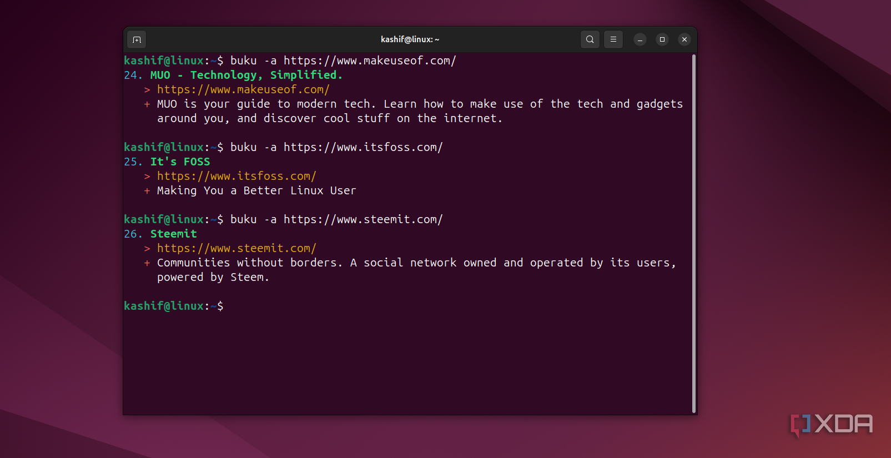
Task: Open the terminal hamburger menu
Action: click(613, 39)
